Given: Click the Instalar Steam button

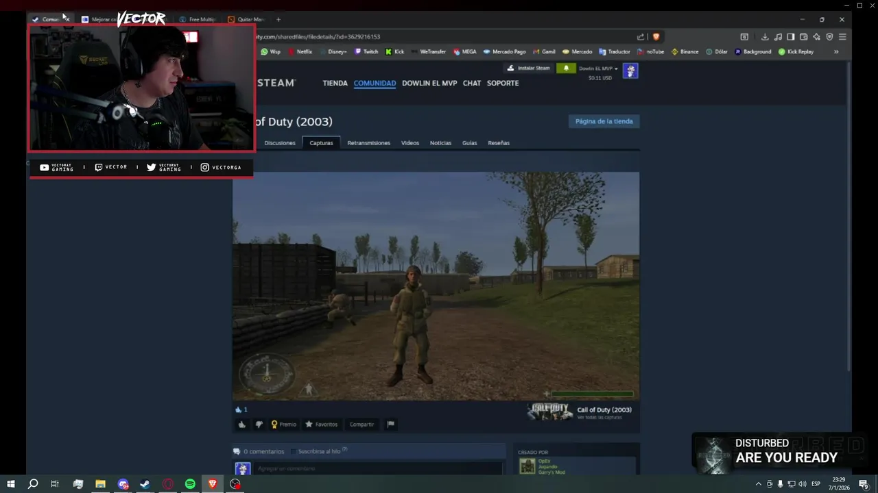Looking at the screenshot, I should point(528,68).
